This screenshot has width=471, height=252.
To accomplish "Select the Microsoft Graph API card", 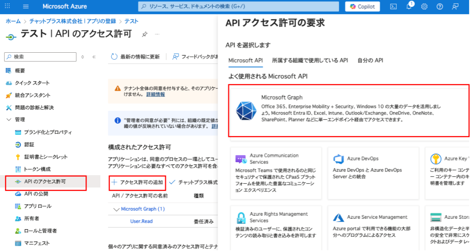I will point(350,111).
